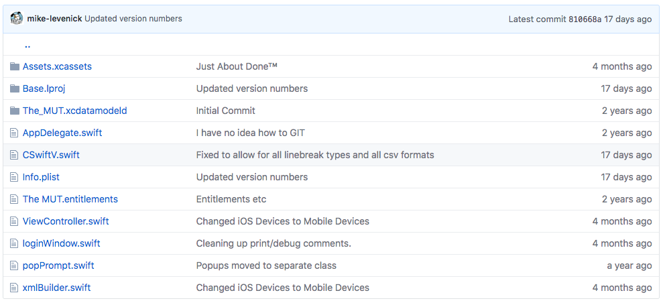
Task: Open 'I have no idea how to GIT' commit
Action: click(250, 133)
